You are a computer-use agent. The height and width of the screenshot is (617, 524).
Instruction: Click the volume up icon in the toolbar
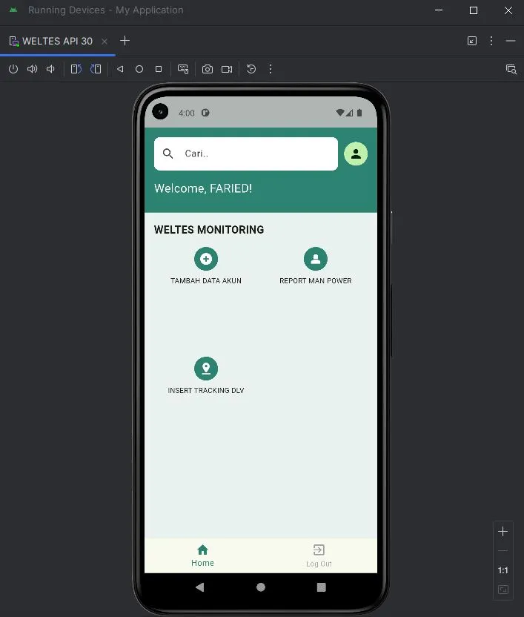tap(32, 69)
